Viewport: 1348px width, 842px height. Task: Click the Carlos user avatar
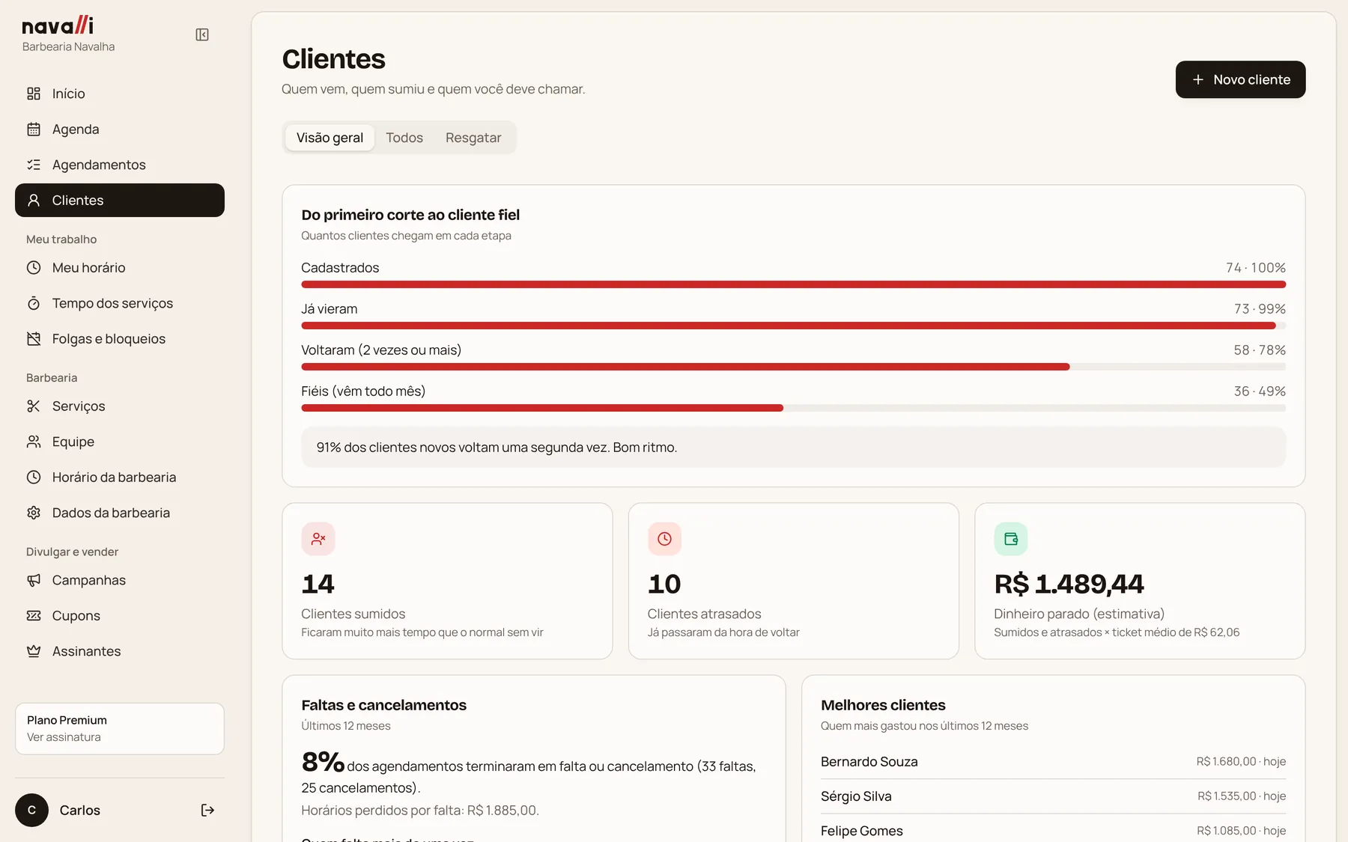[31, 811]
